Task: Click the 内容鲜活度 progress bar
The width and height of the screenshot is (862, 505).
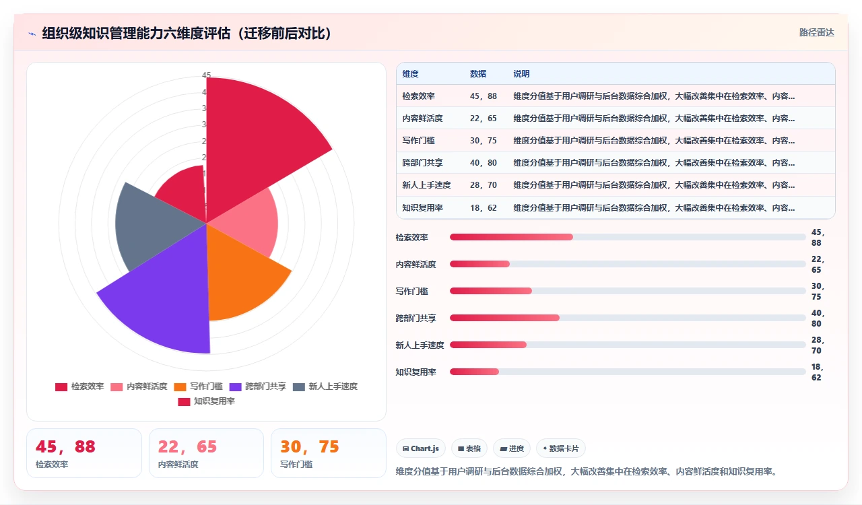Action: 628,264
